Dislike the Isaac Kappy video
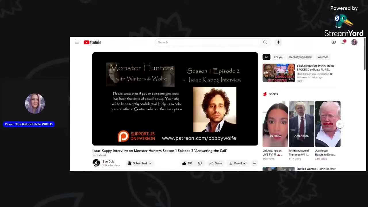Screen dimensions: 368x207 click(200, 163)
